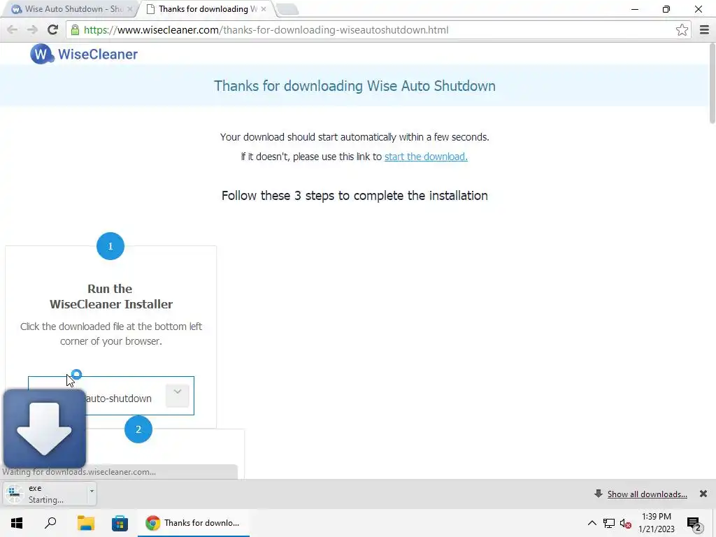Image resolution: width=716 pixels, height=537 pixels.
Task: Click the Thanks for downloading heading
Action: (x=355, y=86)
